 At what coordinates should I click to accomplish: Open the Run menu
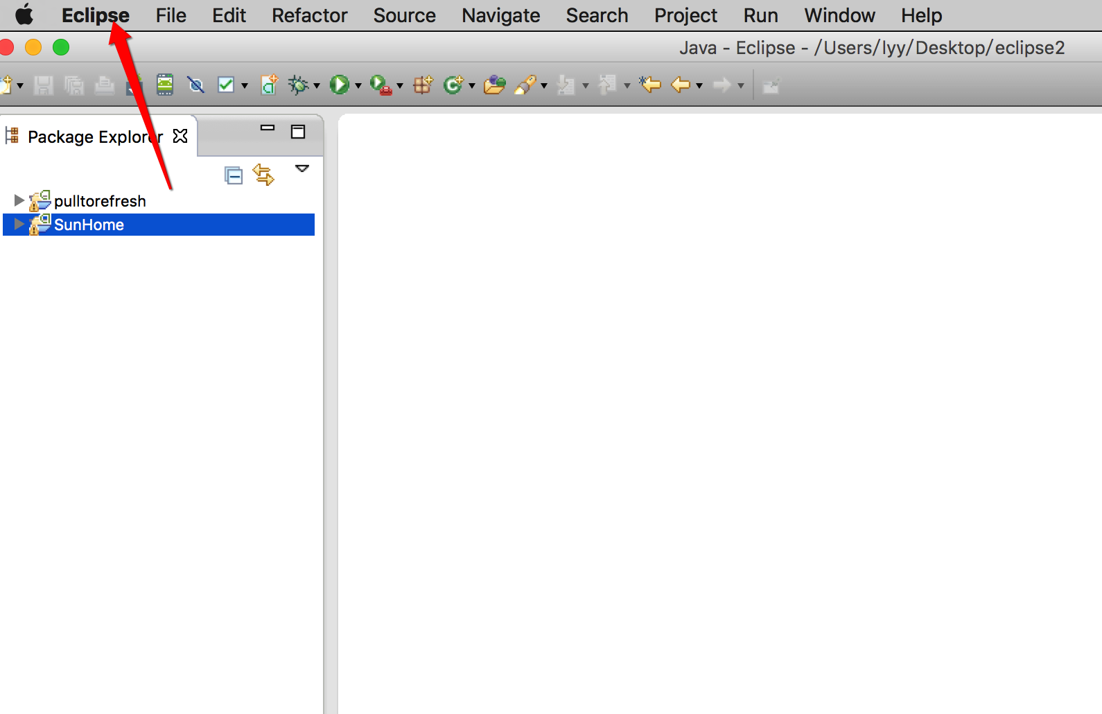point(761,15)
